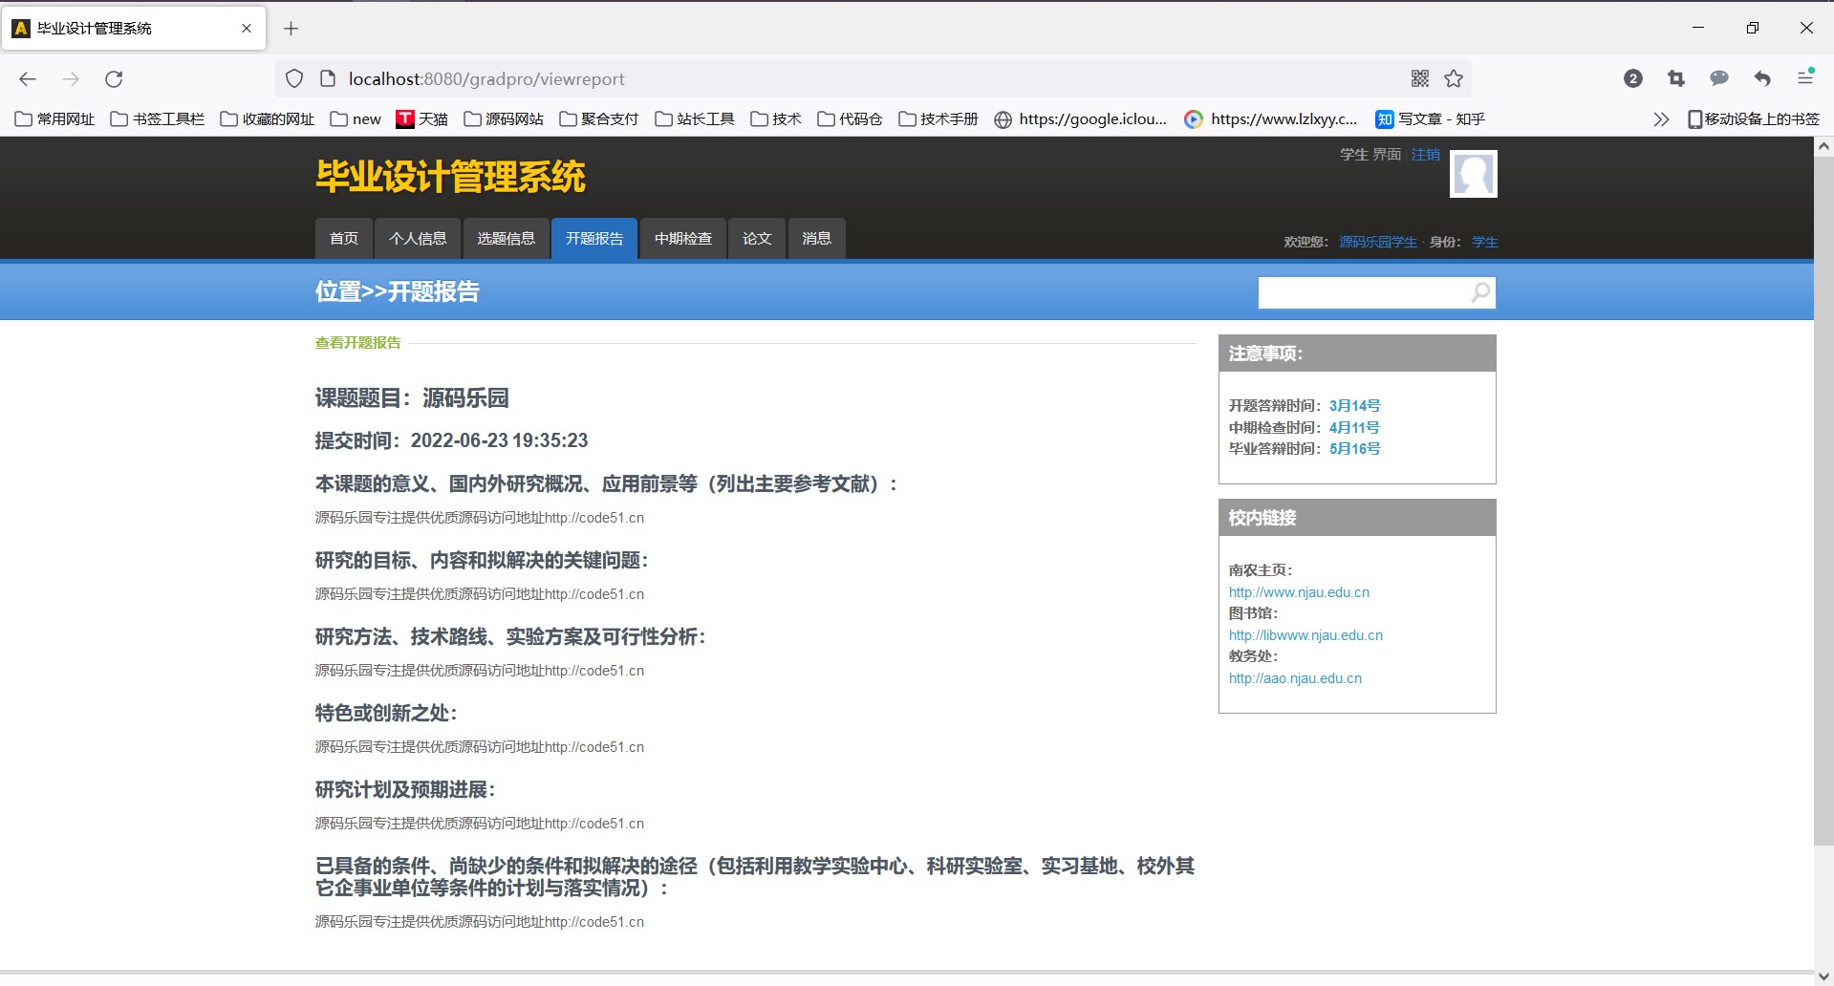Click the page vertical scrollbar
Image resolution: width=1834 pixels, height=986 pixels.
coord(1823,502)
